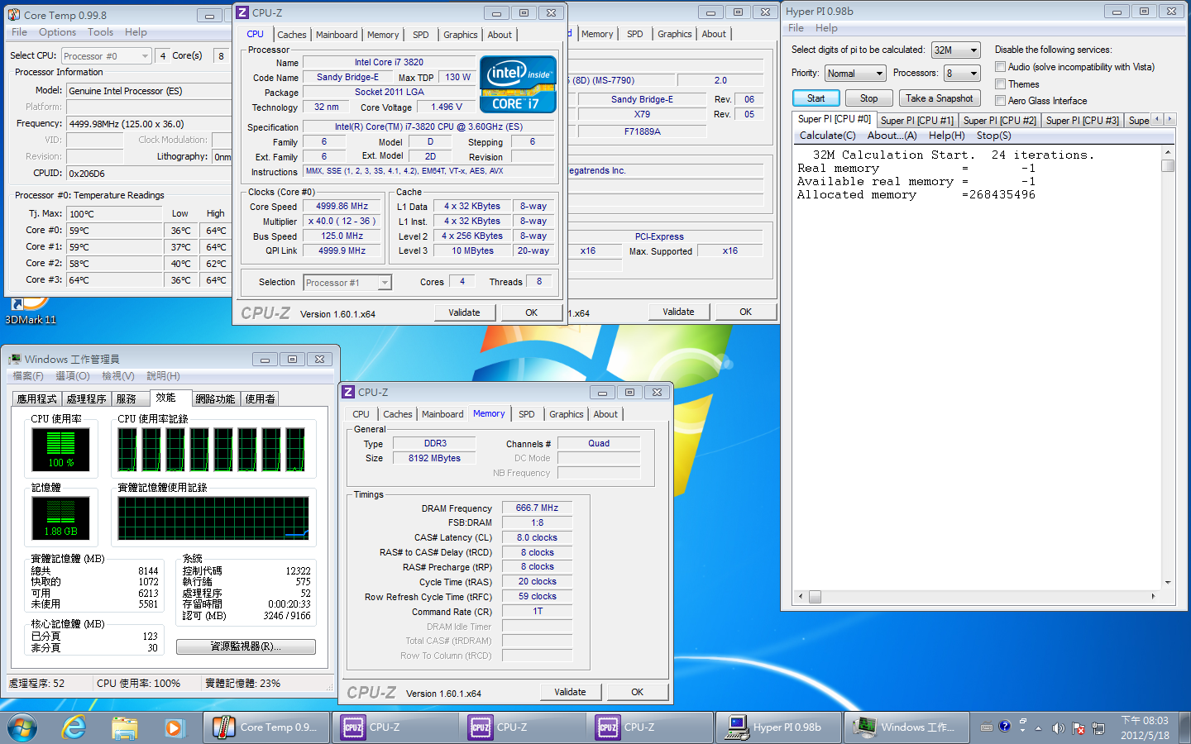Open the Super PI [CPU #2] tab

[999, 121]
